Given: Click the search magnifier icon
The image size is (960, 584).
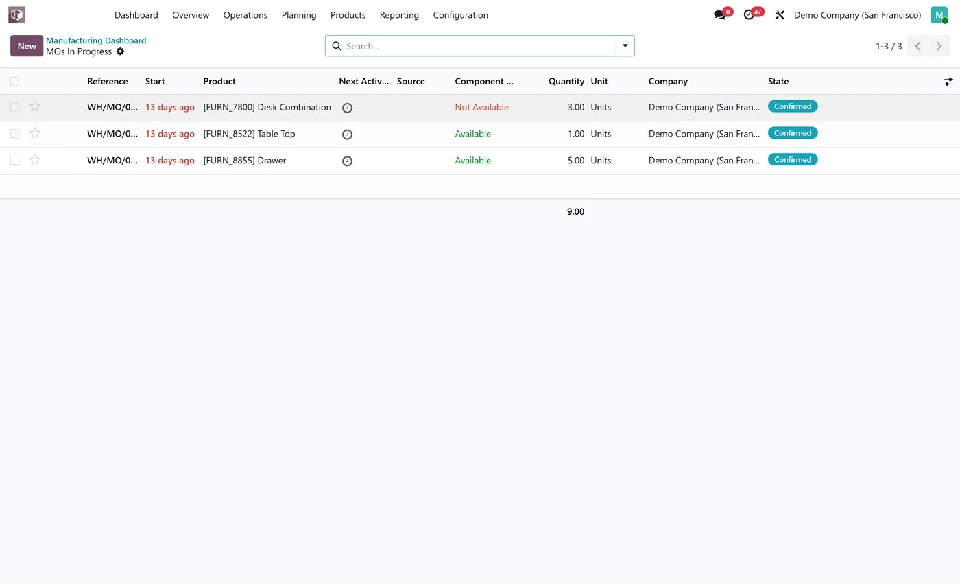Looking at the screenshot, I should coord(336,46).
